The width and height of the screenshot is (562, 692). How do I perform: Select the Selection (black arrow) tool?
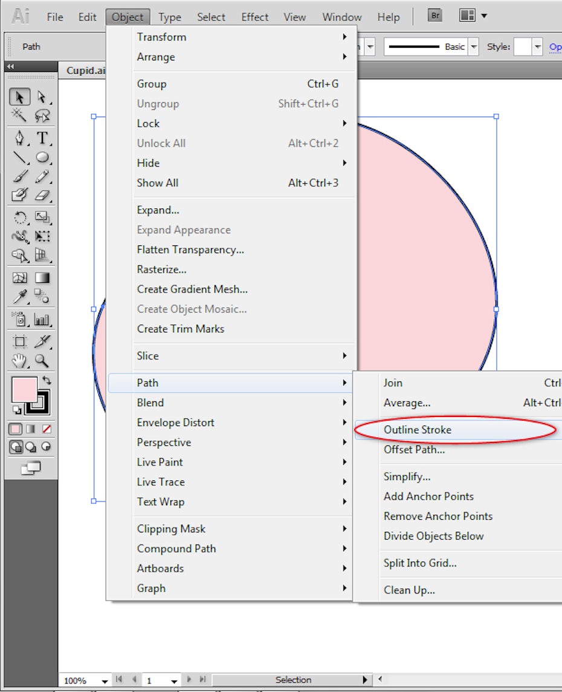pyautogui.click(x=19, y=97)
